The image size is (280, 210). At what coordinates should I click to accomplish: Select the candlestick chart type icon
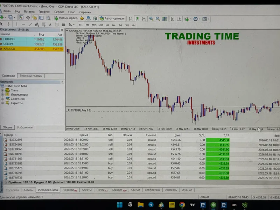tap(137, 19)
